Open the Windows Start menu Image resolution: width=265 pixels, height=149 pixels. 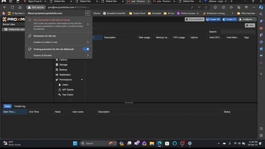[75, 144]
